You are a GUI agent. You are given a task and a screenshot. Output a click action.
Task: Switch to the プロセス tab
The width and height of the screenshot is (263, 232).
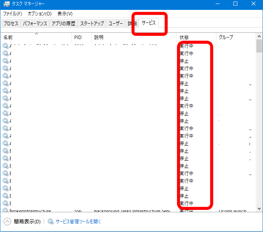[11, 23]
